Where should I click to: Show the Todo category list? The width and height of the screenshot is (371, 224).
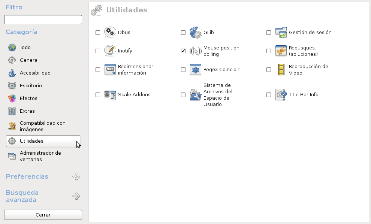25,48
